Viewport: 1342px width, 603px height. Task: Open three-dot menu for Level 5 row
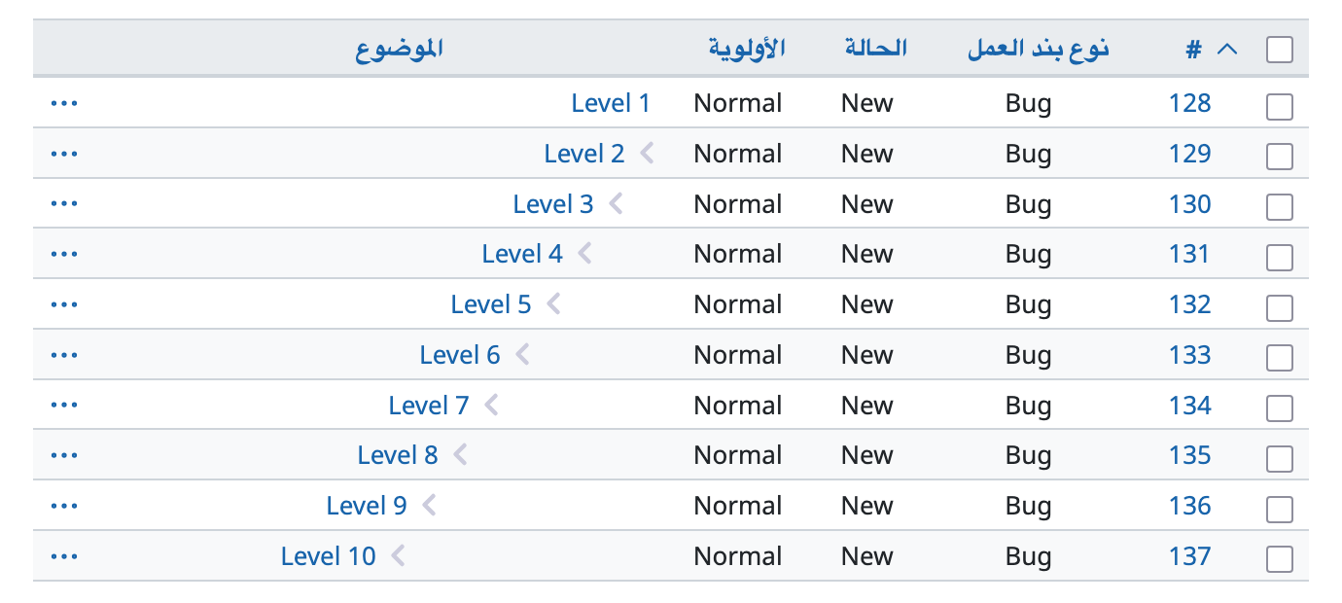(x=64, y=304)
